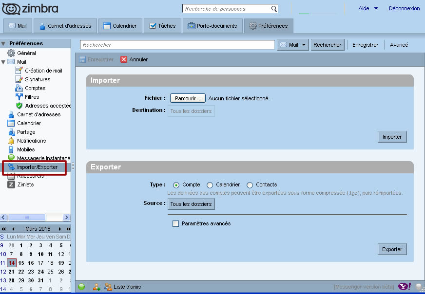Click the Notifications bell icon

11,141
